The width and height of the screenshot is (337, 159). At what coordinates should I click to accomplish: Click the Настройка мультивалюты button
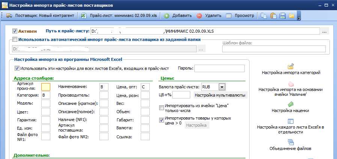pyautogui.click(x=221, y=95)
